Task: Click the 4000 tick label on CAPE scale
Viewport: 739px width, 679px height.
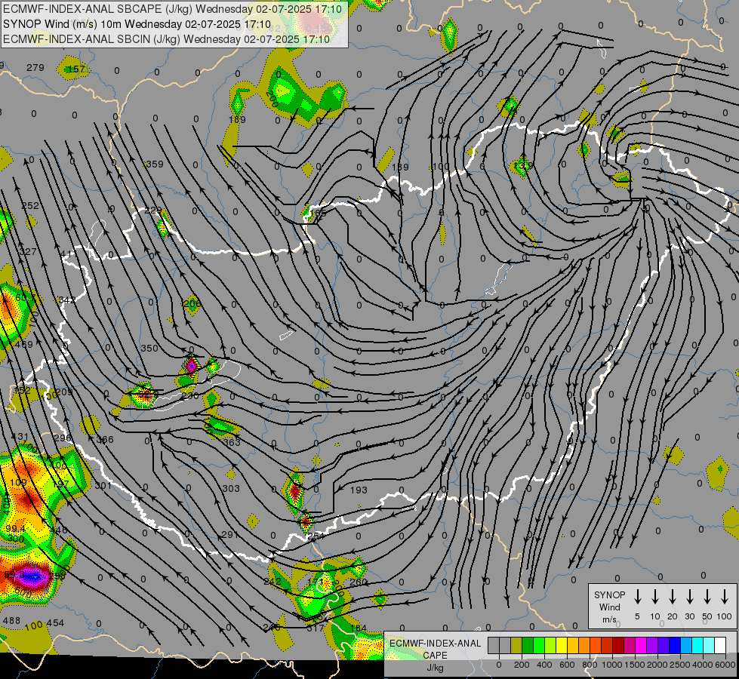Action: coord(703,665)
